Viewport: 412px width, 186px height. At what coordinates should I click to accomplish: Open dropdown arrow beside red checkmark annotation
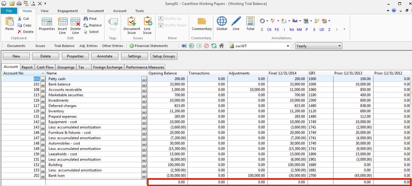pos(278,21)
